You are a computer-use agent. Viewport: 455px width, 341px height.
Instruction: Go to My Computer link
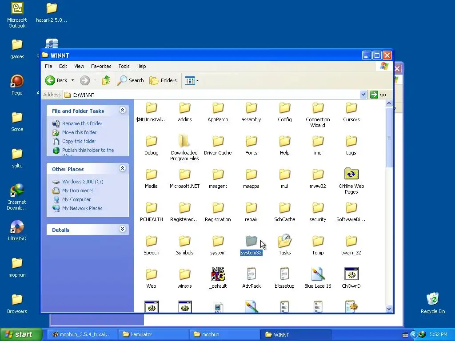76,199
